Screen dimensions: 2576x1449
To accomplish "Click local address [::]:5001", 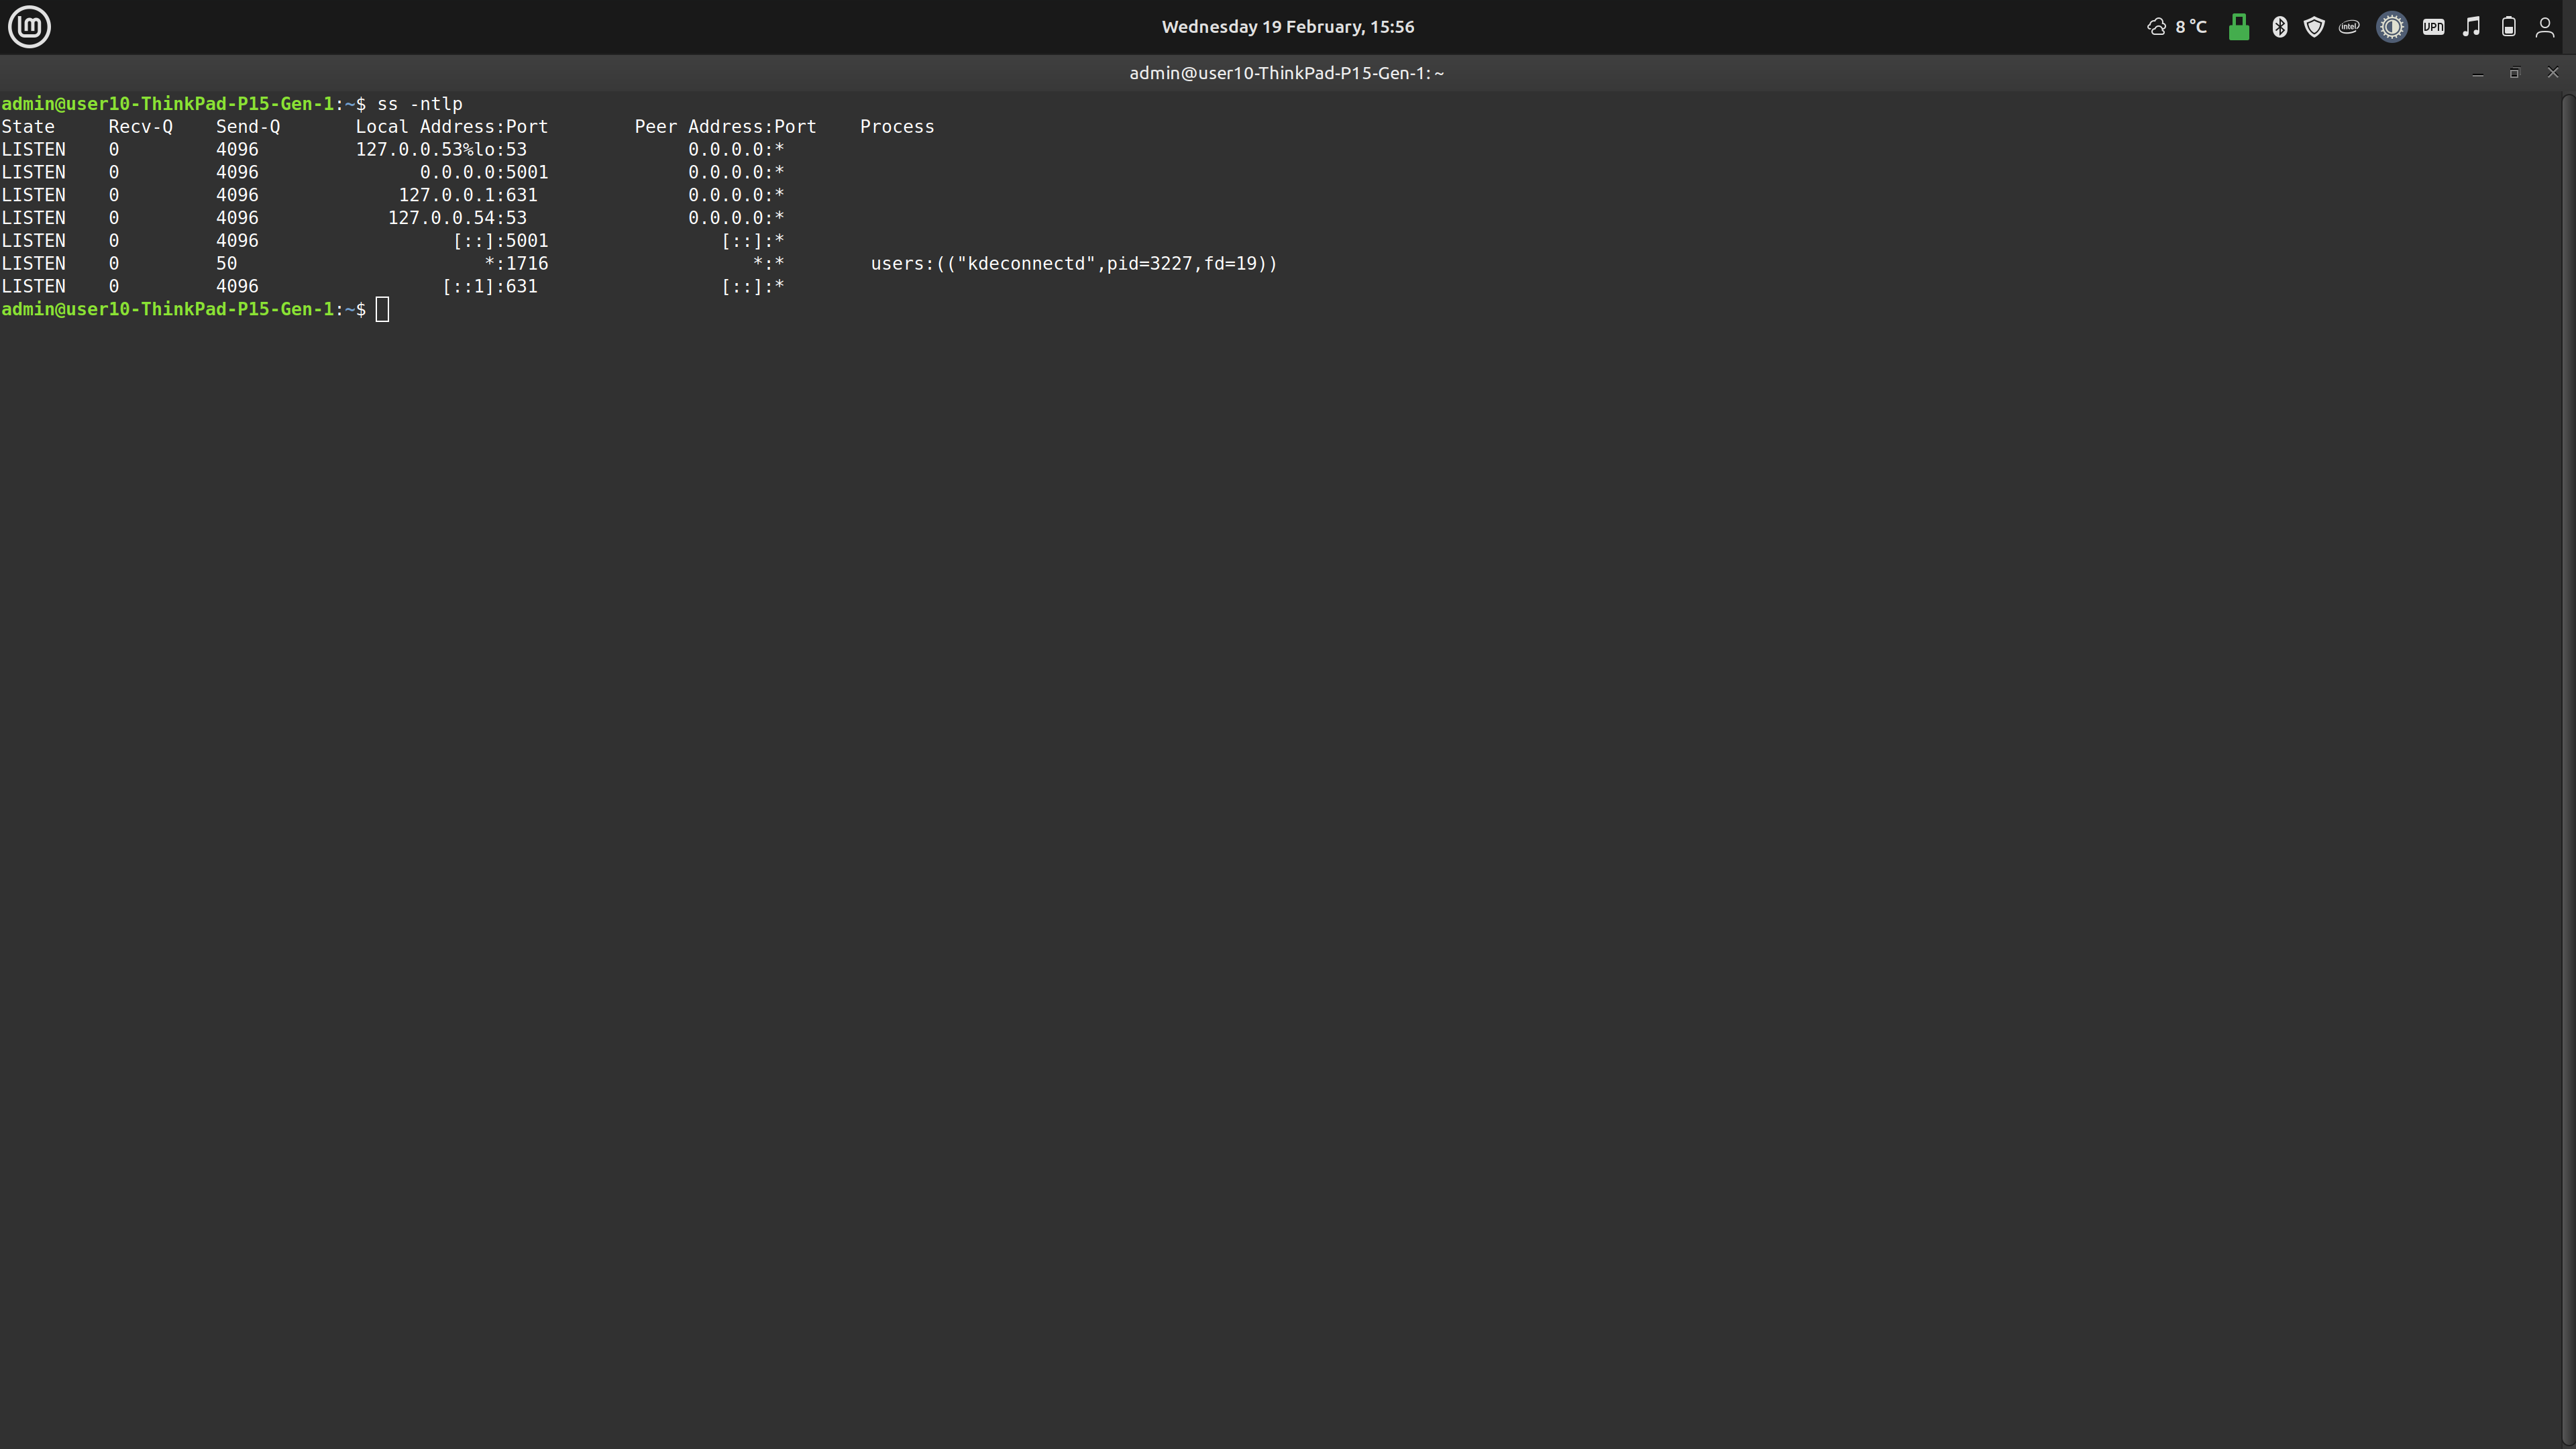I will point(500,241).
